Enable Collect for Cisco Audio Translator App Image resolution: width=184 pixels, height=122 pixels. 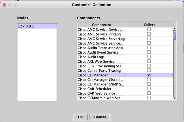tap(149, 48)
